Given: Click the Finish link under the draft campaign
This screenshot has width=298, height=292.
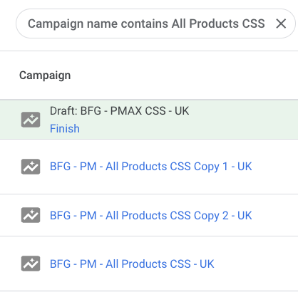Looking at the screenshot, I should (65, 129).
